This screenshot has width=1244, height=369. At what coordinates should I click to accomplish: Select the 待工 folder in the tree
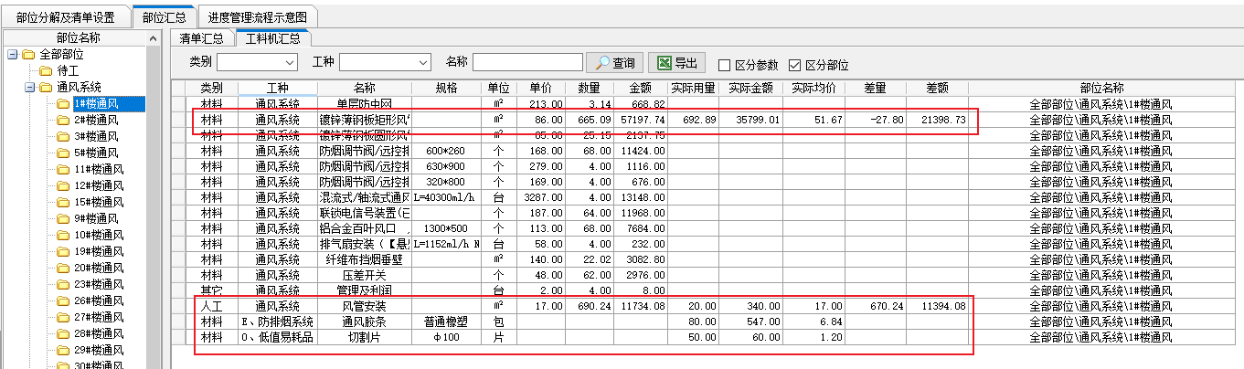pos(67,71)
